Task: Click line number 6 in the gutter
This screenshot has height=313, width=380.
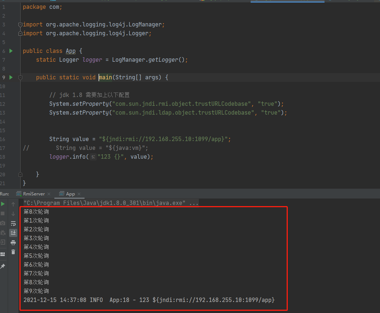Action: pos(4,51)
